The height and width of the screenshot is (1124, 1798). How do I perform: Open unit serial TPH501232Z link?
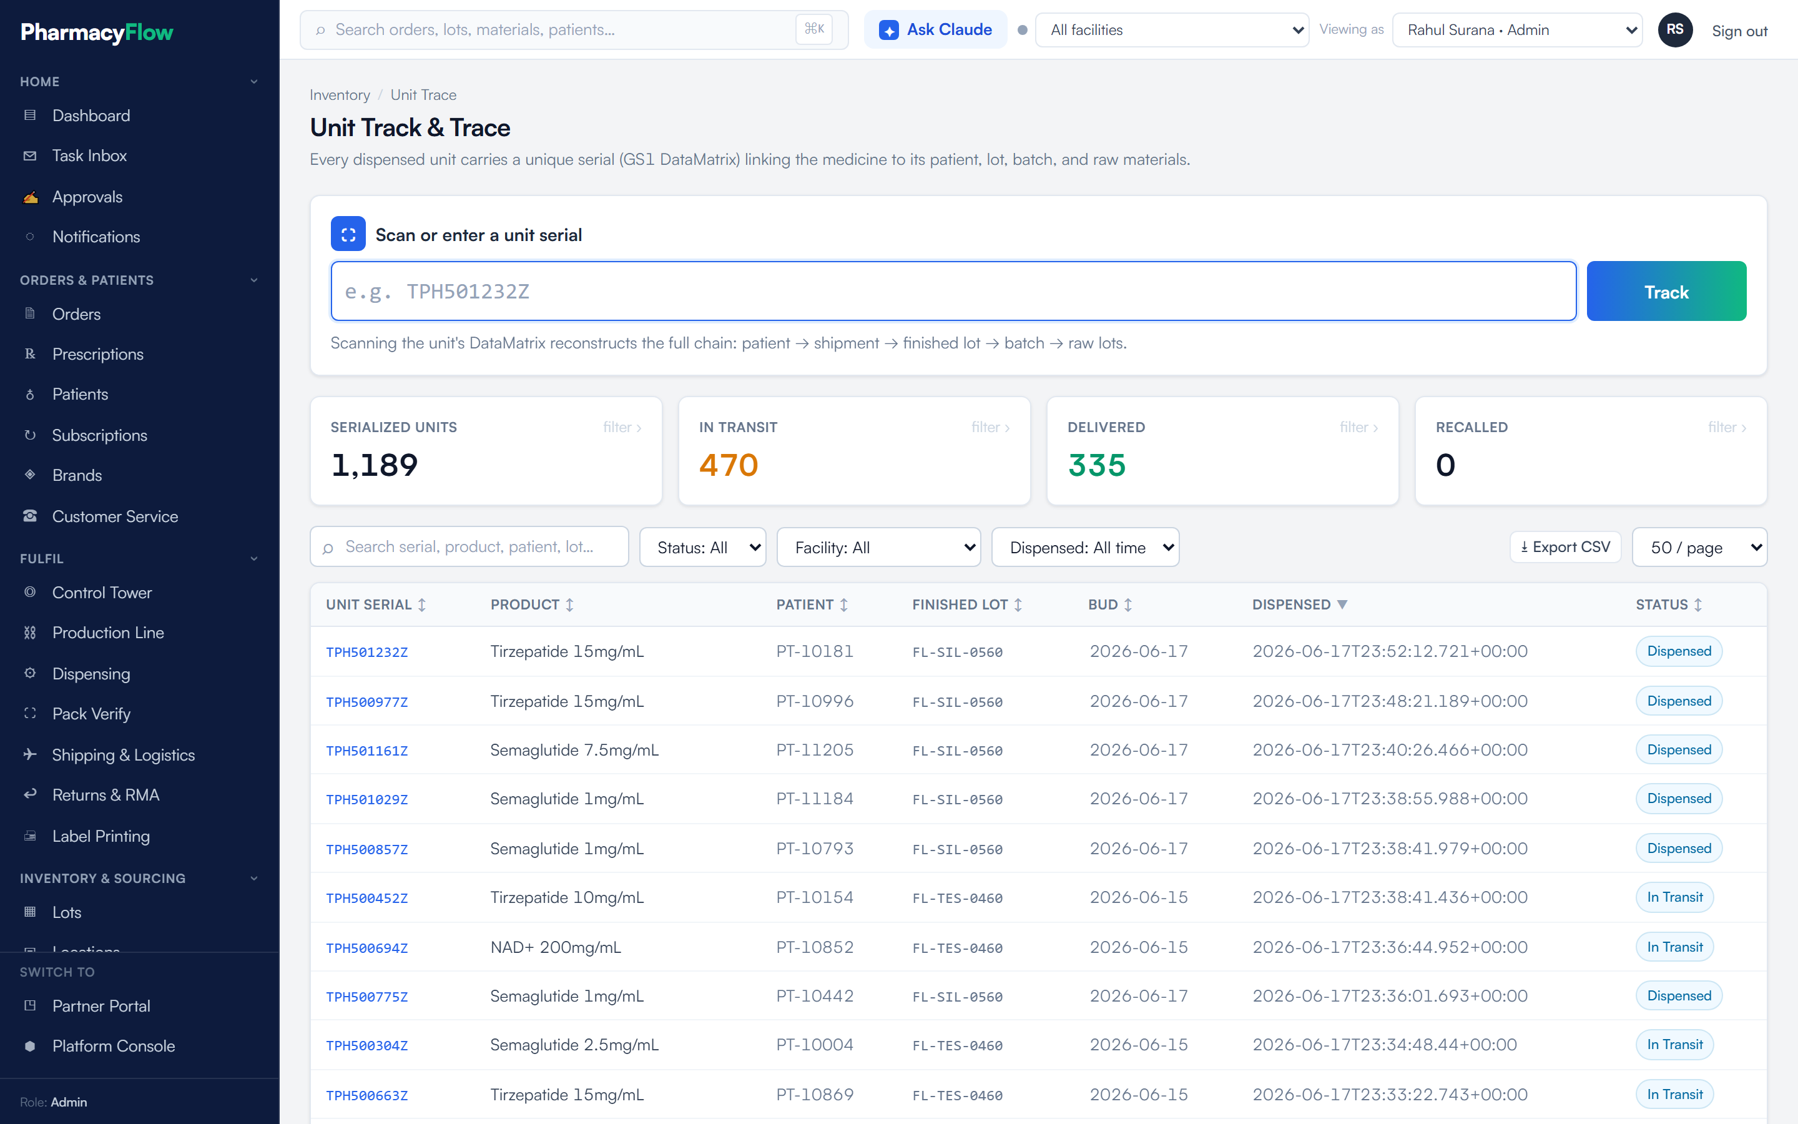(366, 652)
